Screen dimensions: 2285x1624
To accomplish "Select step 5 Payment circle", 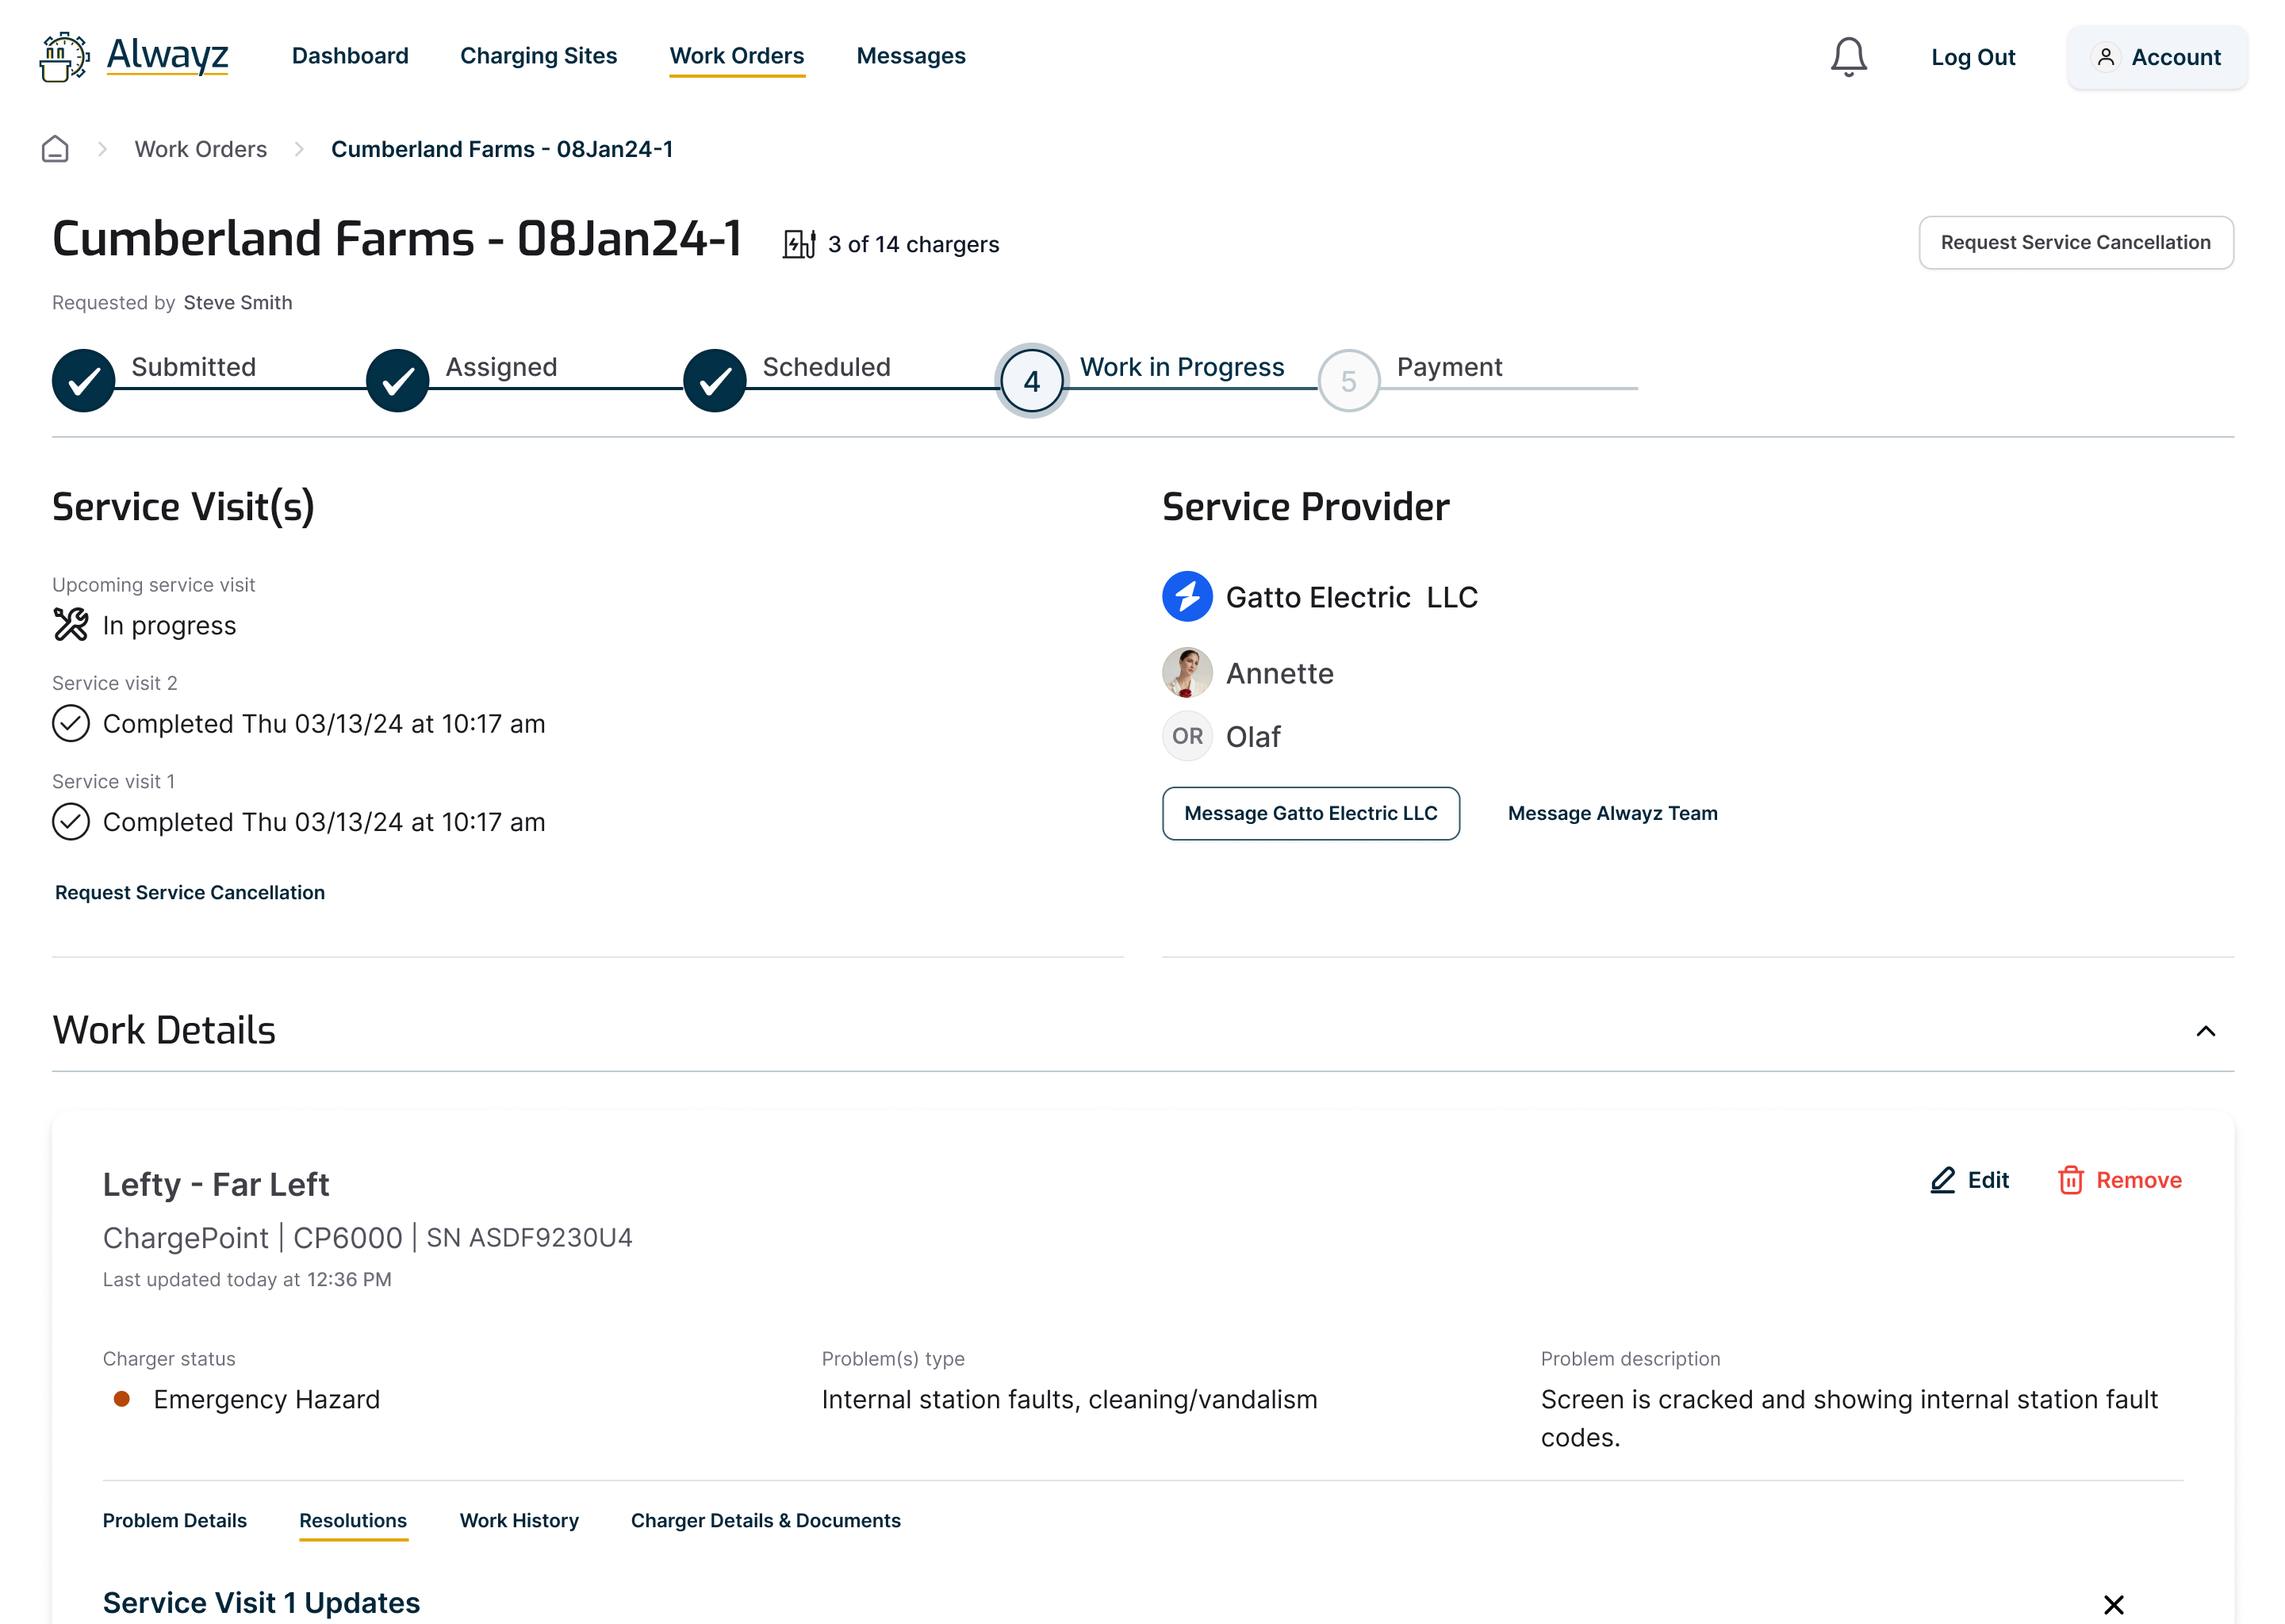I will [x=1349, y=381].
